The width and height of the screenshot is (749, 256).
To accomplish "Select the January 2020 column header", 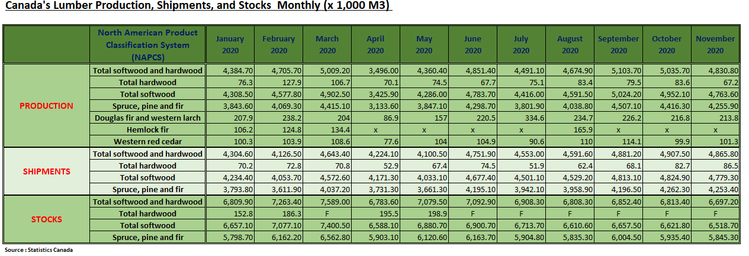I will pyautogui.click(x=230, y=44).
